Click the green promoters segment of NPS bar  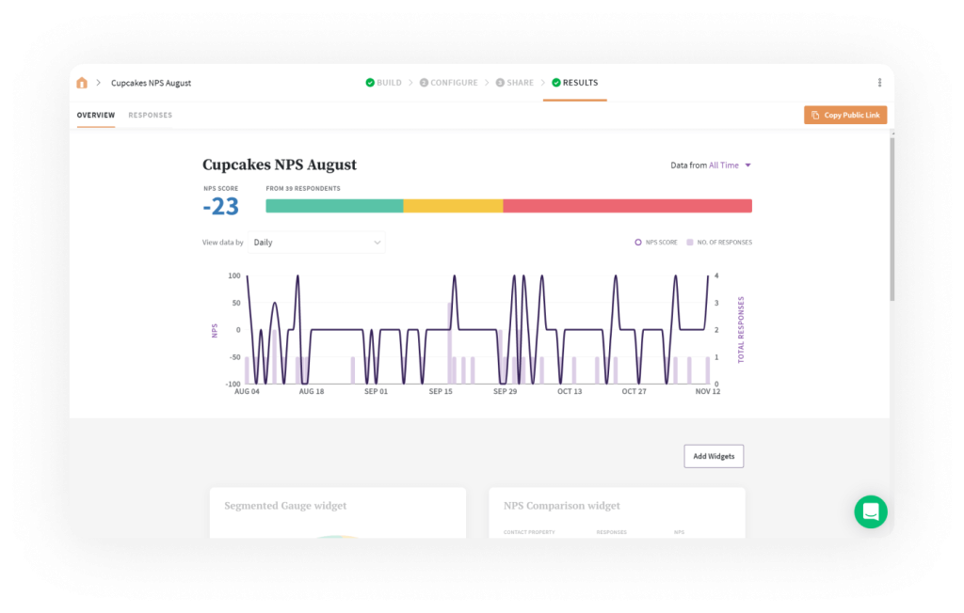tap(334, 206)
